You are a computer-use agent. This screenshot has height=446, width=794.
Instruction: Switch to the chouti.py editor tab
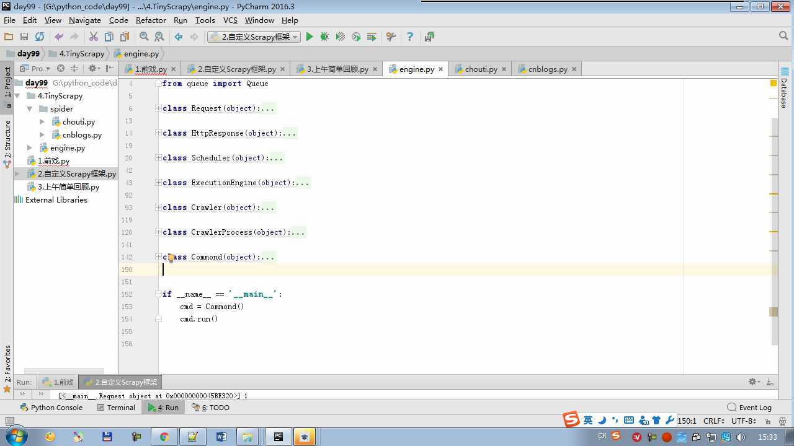tap(481, 69)
